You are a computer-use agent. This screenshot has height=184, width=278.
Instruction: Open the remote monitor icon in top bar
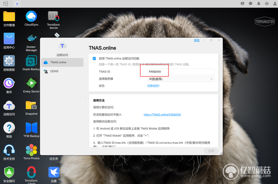click(x=242, y=3)
